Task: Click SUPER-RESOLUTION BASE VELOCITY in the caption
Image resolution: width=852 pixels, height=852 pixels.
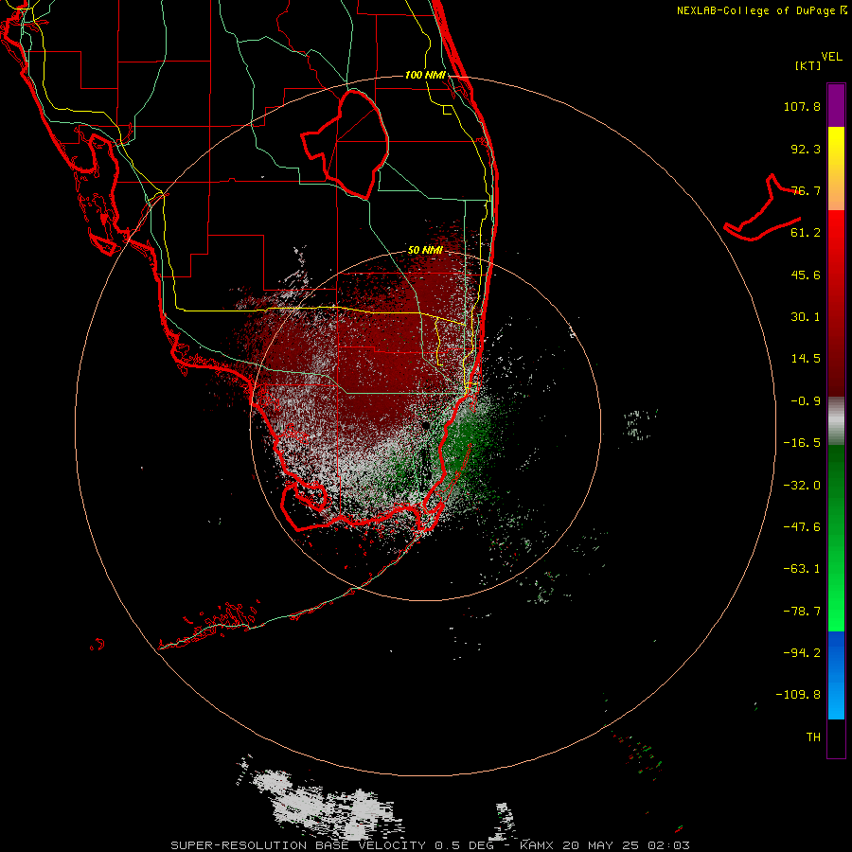Action: point(298,845)
